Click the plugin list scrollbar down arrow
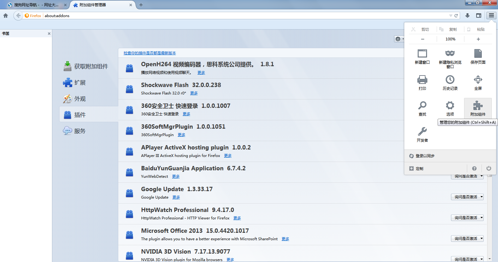The image size is (498, 262). tap(490, 259)
